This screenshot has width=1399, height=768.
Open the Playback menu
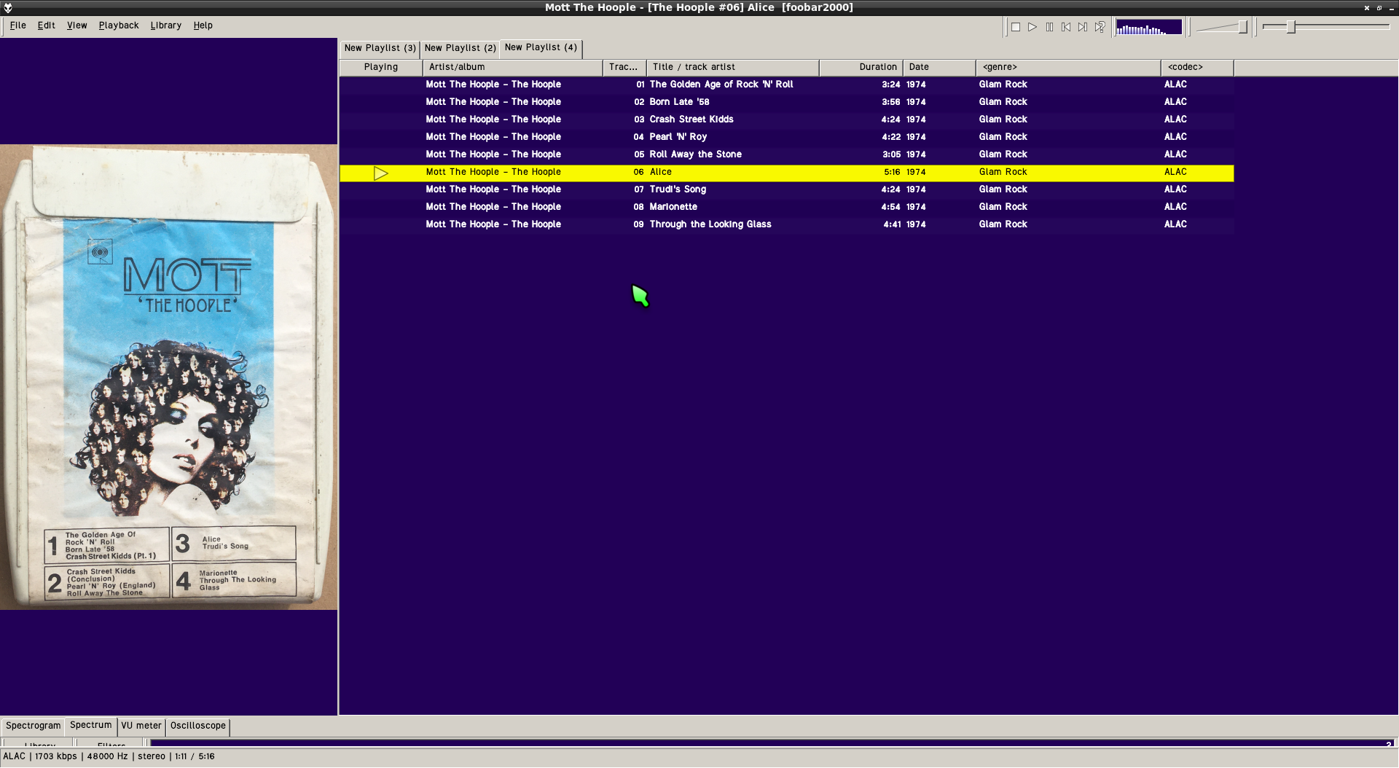119,26
